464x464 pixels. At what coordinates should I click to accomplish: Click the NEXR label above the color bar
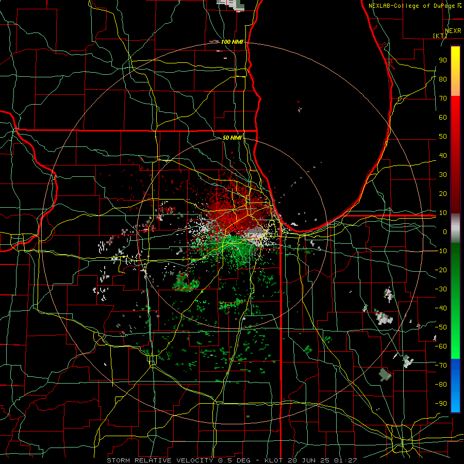pos(453,31)
